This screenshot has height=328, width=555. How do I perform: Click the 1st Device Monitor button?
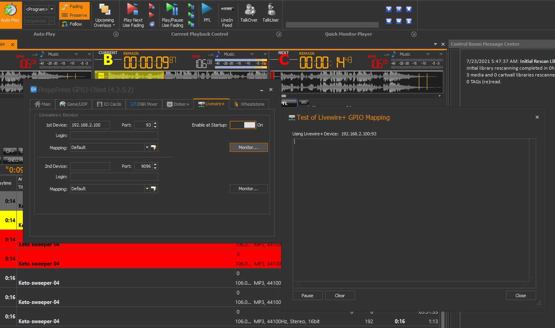click(249, 147)
